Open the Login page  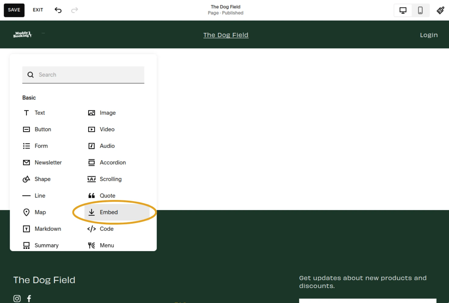pyautogui.click(x=429, y=35)
